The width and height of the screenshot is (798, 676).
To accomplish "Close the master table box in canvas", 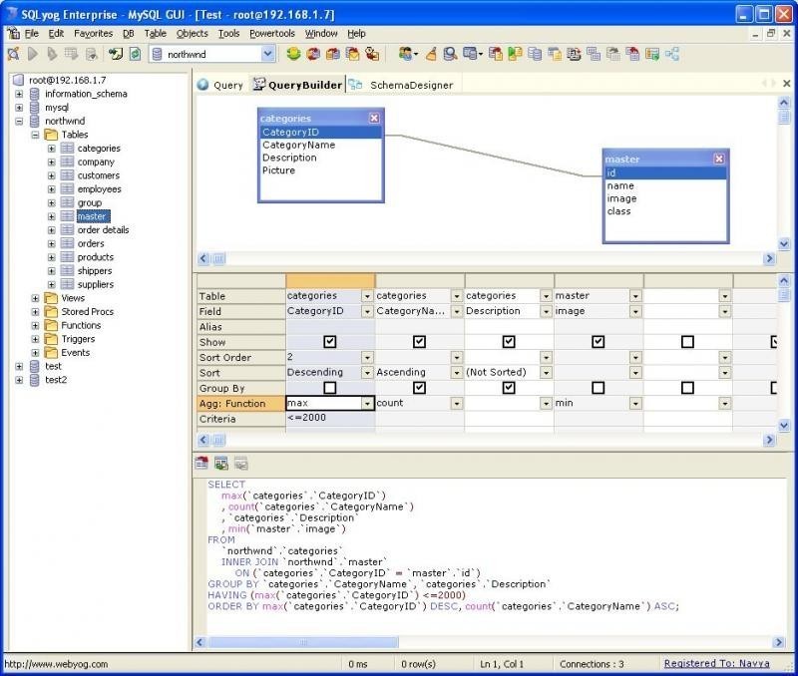I will (x=718, y=159).
